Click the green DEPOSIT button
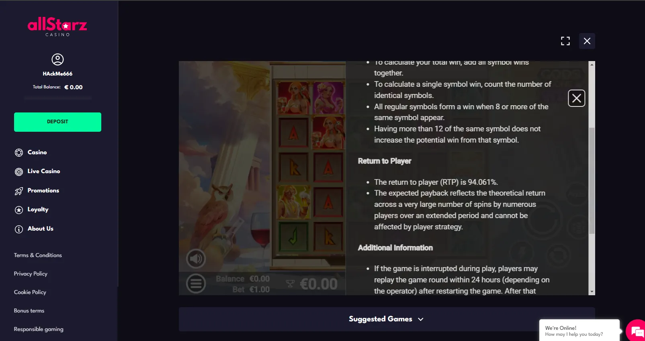The width and height of the screenshot is (645, 341). pos(57,122)
